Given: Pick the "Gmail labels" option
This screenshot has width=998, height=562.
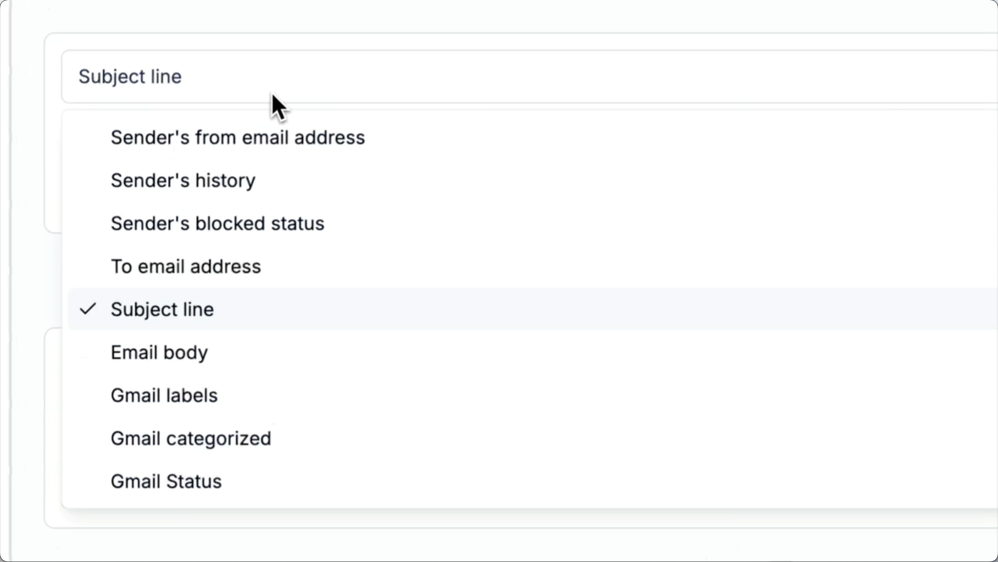Looking at the screenshot, I should [x=164, y=395].
